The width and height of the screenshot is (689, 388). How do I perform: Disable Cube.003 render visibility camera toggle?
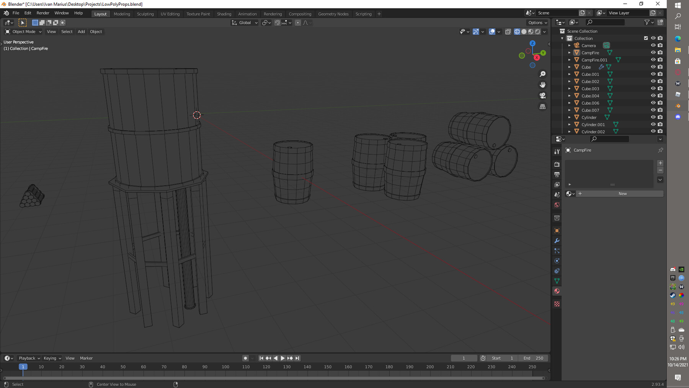(x=660, y=88)
